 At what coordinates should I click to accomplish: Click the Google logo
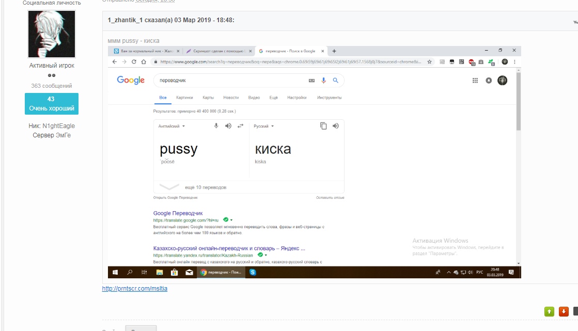tap(131, 80)
